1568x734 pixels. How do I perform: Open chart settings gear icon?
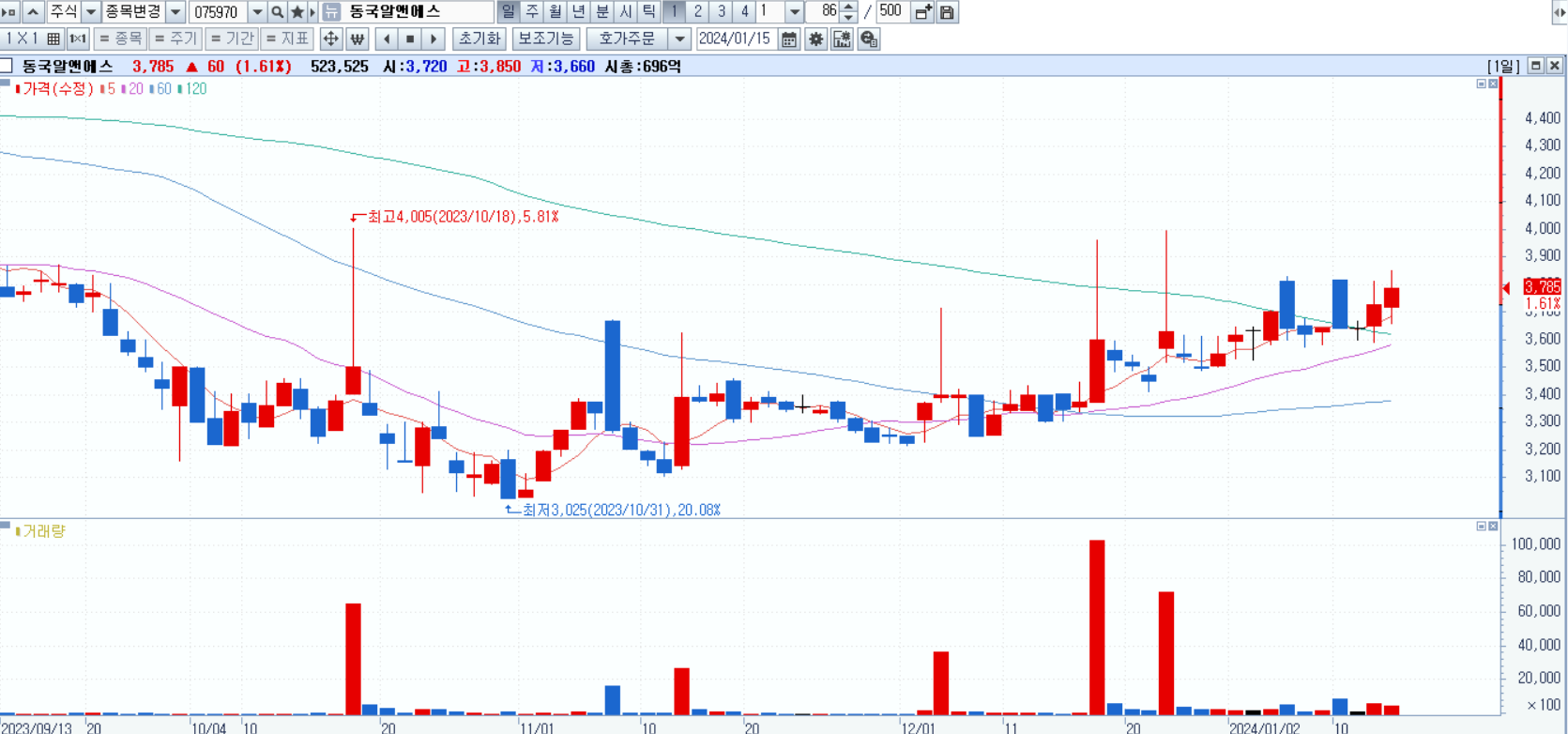(x=815, y=39)
